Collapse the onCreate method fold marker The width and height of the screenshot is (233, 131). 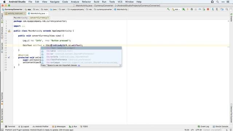click(13, 57)
